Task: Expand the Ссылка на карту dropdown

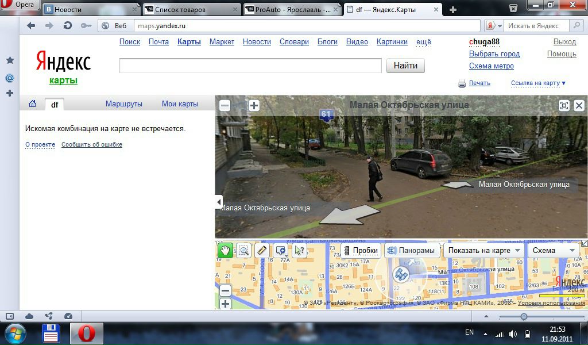Action: coord(538,83)
